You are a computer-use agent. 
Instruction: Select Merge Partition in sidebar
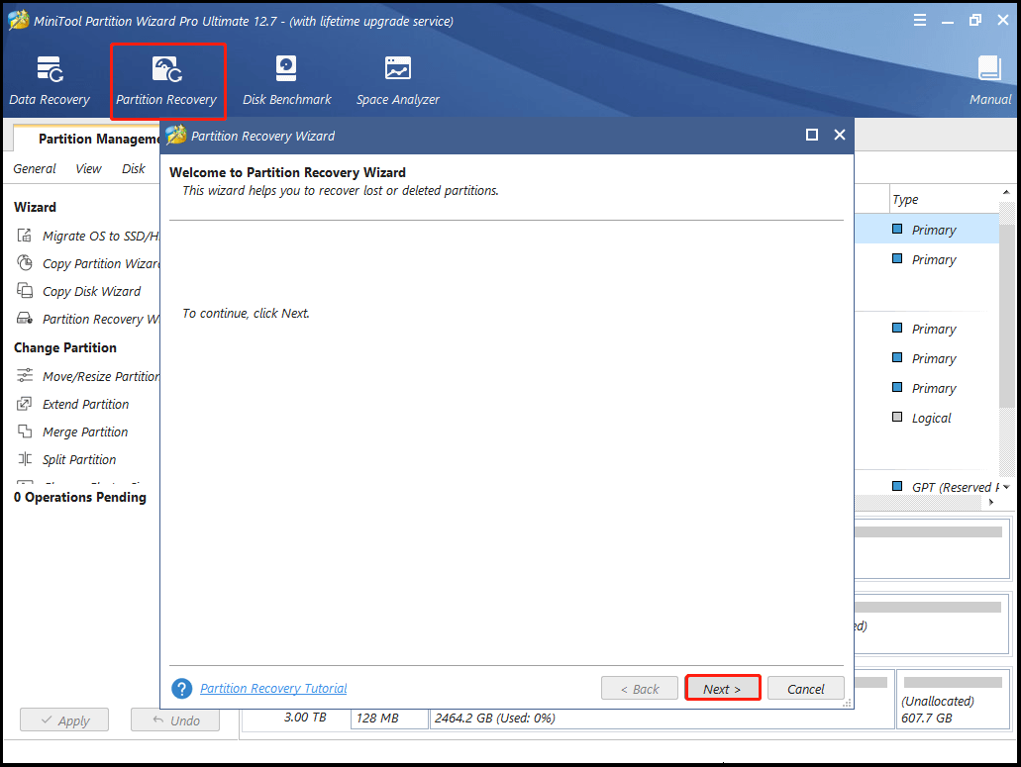tap(85, 431)
